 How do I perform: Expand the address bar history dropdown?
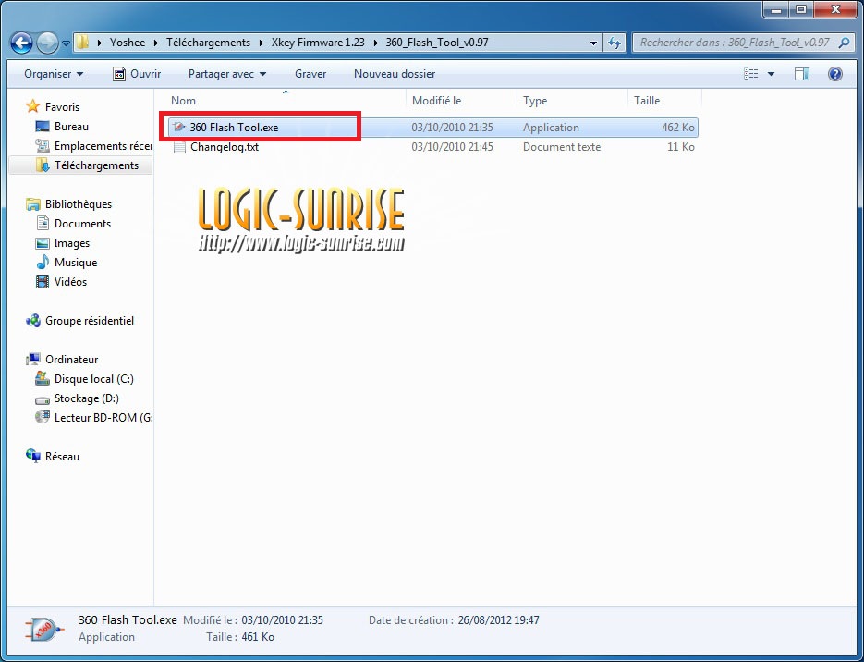coord(593,43)
